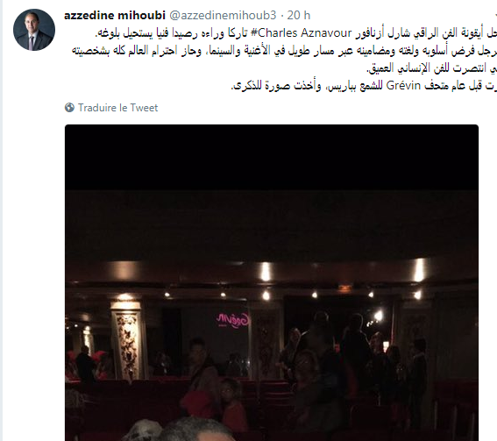Image resolution: width=497 pixels, height=441 pixels.
Task: Click the third Arabic line of tweet text
Action: [x=431, y=68]
